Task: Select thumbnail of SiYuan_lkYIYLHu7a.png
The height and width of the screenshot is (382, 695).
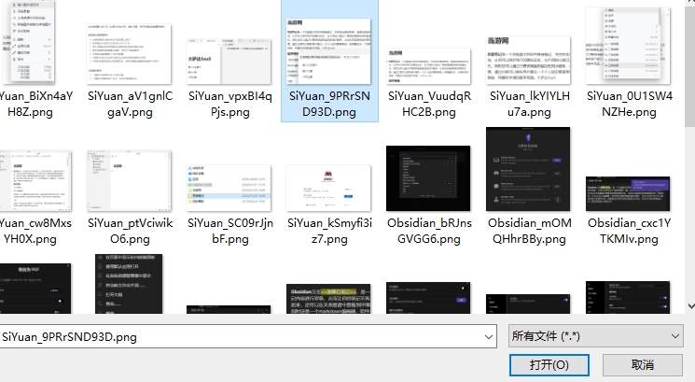Action: tap(528, 61)
